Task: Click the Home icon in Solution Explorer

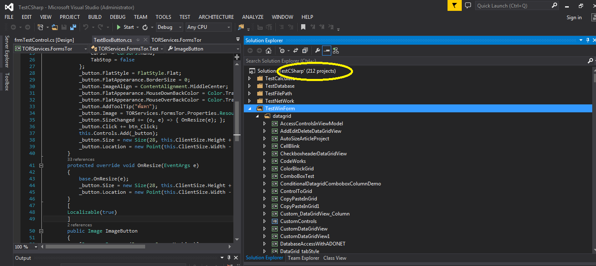Action: coord(269,51)
